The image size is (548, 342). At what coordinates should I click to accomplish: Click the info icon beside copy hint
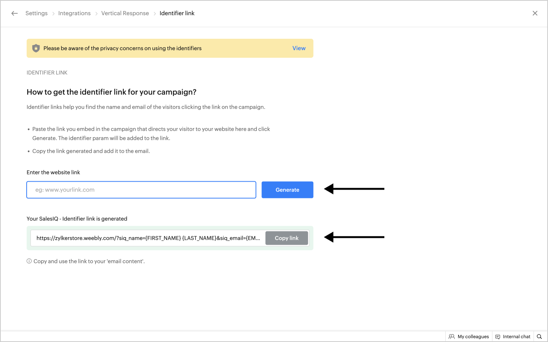(x=29, y=261)
